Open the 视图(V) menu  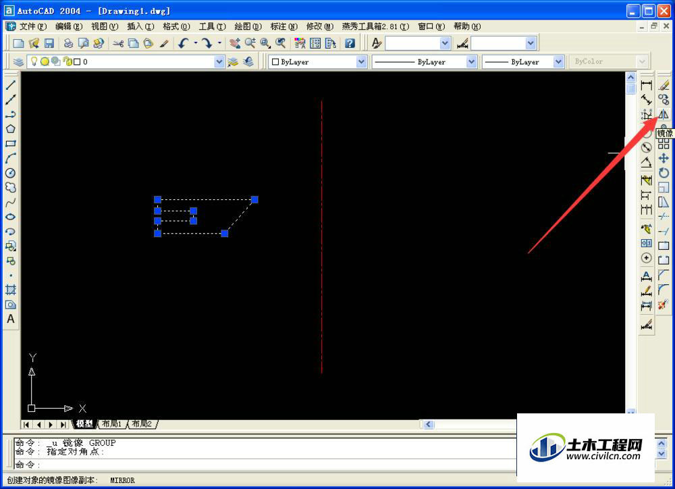105,26
